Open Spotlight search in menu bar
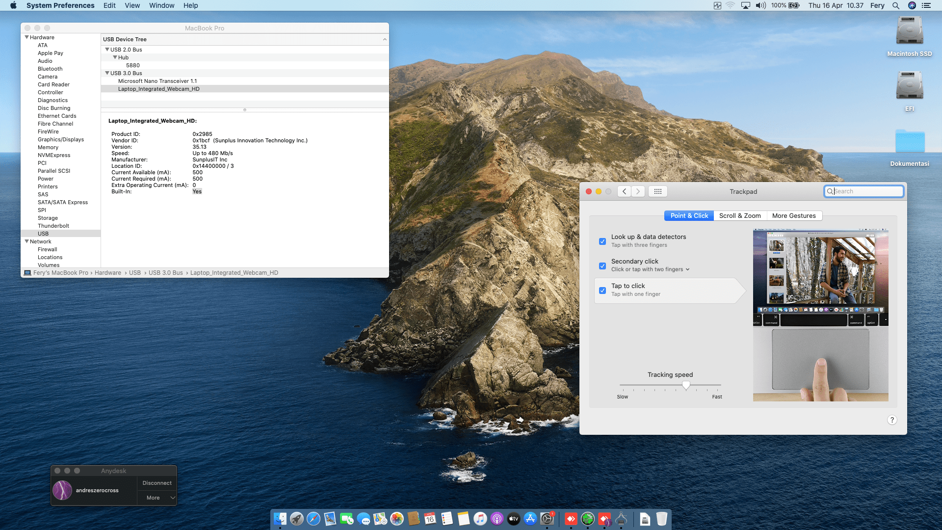The width and height of the screenshot is (942, 530). coord(895,5)
